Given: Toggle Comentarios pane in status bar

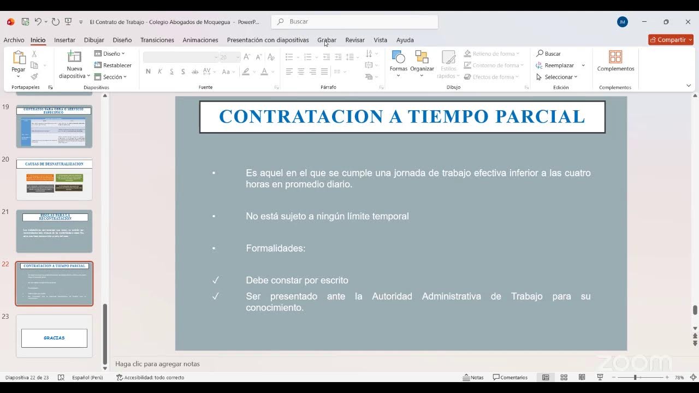Looking at the screenshot, I should pyautogui.click(x=510, y=377).
